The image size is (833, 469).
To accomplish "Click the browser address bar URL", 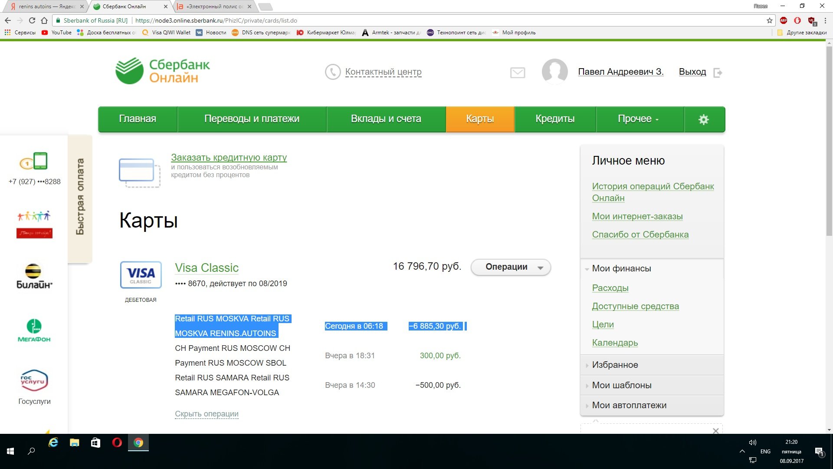I will tap(216, 20).
